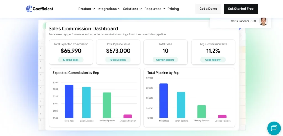
Task: Click Harvey Specter green bar in pipeline chart
Action: (201, 112)
